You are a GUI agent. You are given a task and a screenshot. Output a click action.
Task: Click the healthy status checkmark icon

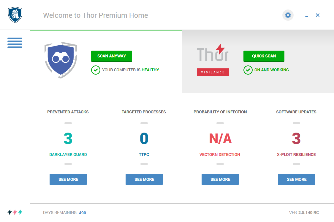(96, 70)
